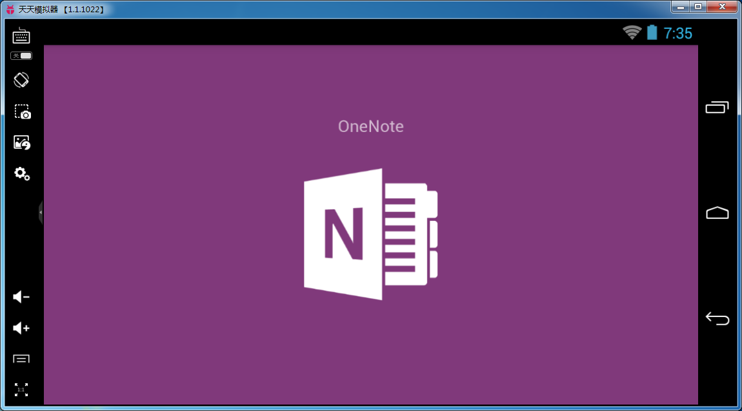Tap the Android Back button
742x411 pixels.
coord(717,318)
